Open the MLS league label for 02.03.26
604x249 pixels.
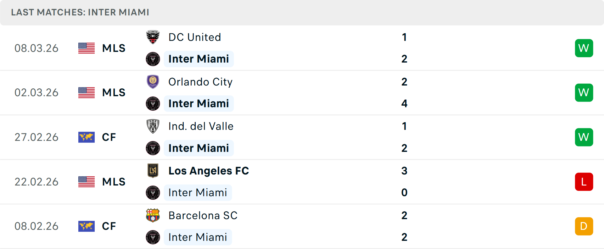(114, 93)
